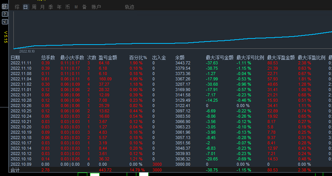
Task: Select the 日 daily tab
Action: pyautogui.click(x=25, y=7)
